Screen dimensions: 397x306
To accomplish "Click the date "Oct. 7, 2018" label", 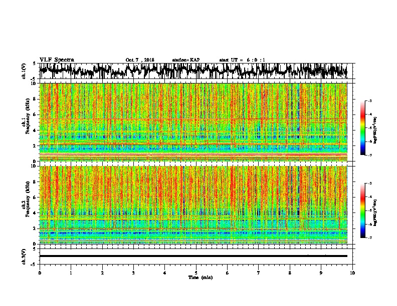I will point(140,60).
